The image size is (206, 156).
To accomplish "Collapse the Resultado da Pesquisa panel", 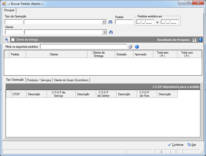I will pyautogui.click(x=194, y=40).
